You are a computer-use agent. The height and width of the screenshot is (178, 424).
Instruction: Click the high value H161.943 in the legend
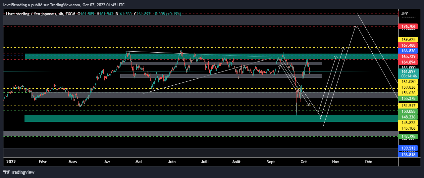pos(105,14)
